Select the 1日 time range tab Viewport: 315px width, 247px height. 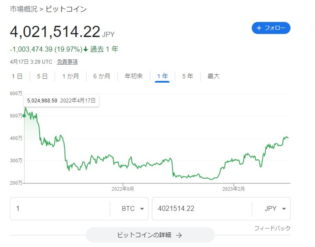pyautogui.click(x=17, y=76)
